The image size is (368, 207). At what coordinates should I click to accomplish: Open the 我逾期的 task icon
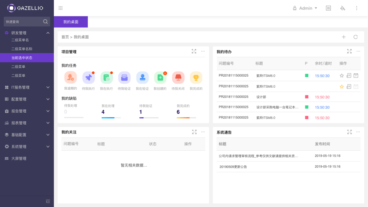coord(71,78)
